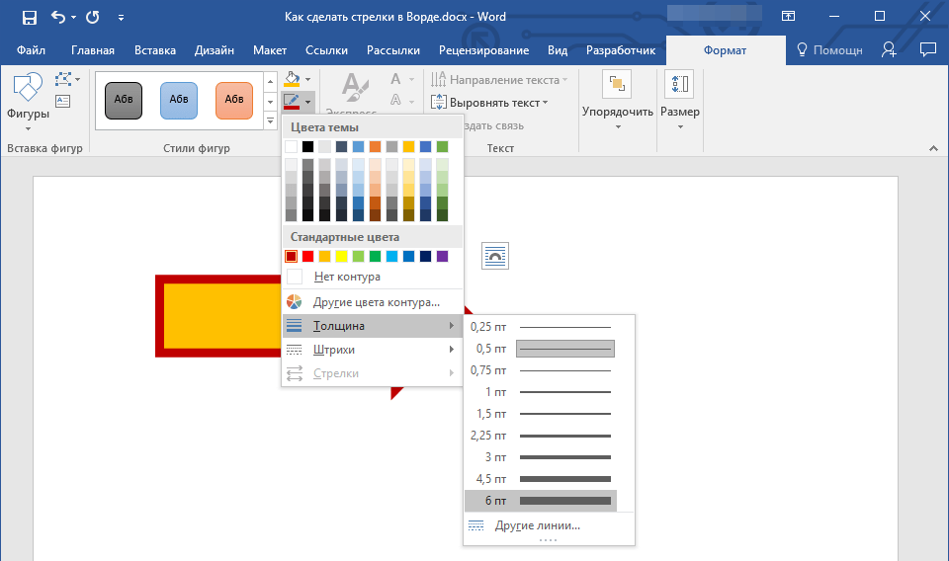This screenshot has width=949, height=561.
Task: Open Выровнять текст dropdown
Action: tap(489, 103)
